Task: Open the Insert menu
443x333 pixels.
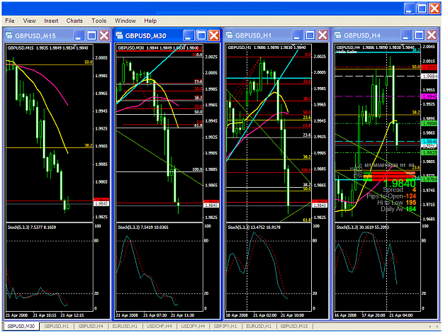Action: tap(51, 21)
